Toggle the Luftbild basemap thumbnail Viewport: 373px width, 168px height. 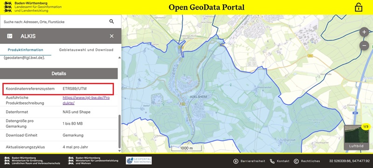[356, 138]
